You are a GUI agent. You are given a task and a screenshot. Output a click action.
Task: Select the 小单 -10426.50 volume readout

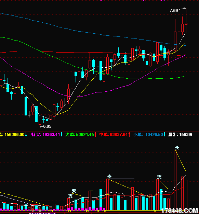point(148,135)
